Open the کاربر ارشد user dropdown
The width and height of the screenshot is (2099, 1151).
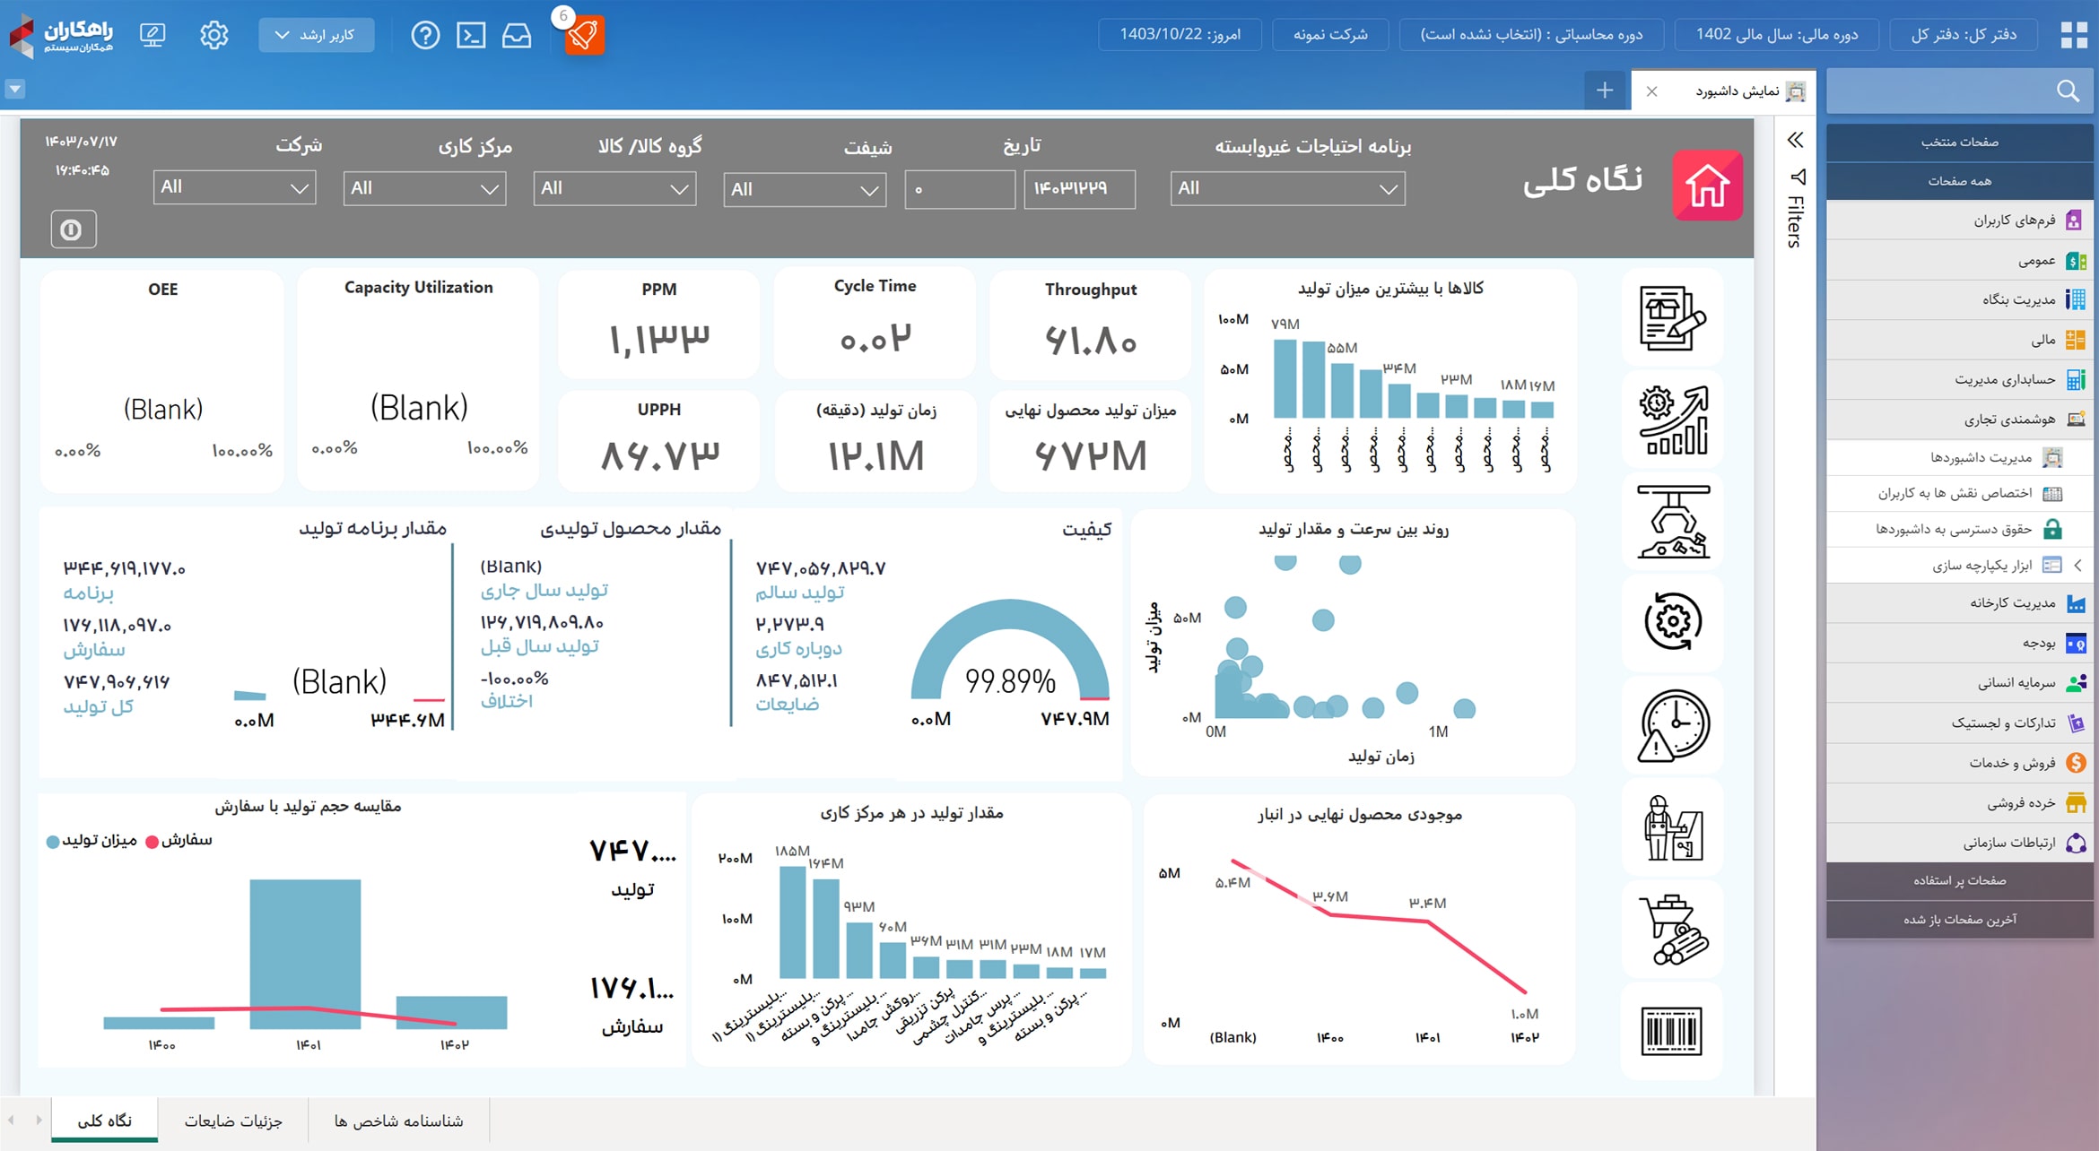coord(316,35)
